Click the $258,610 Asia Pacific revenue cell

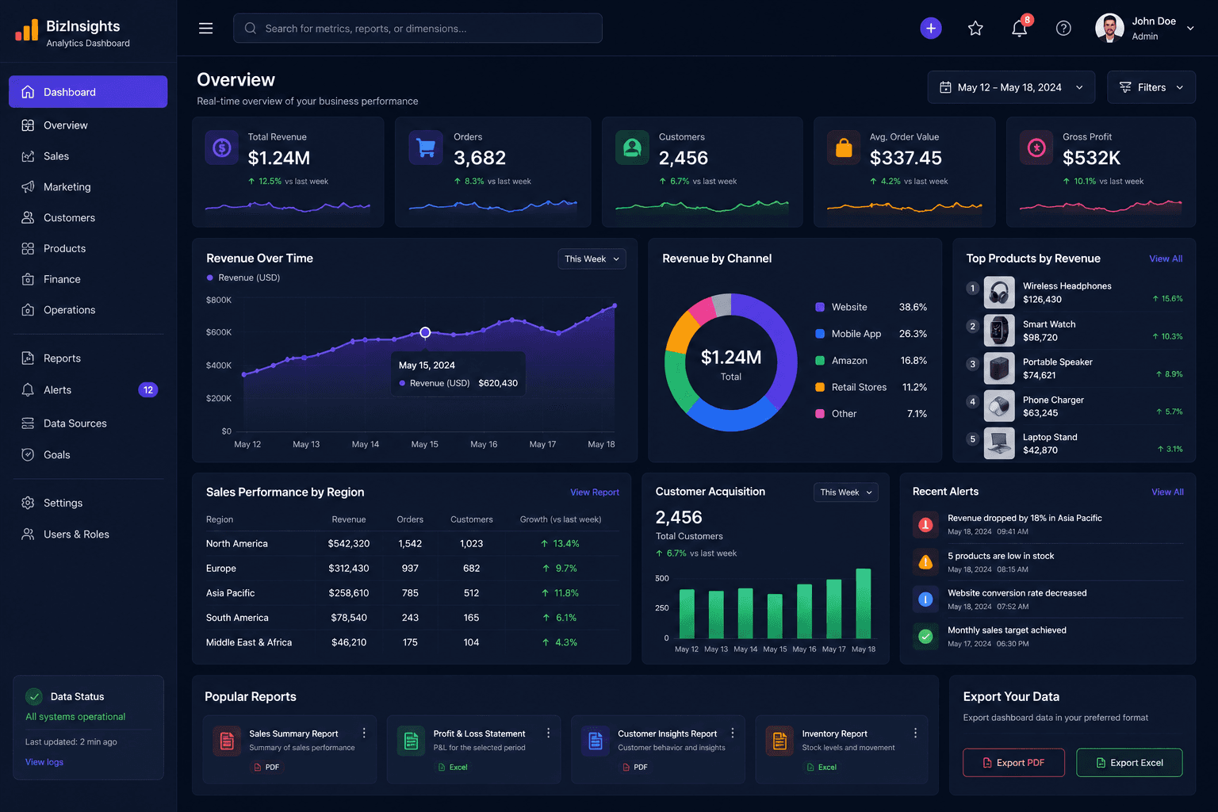tap(349, 593)
